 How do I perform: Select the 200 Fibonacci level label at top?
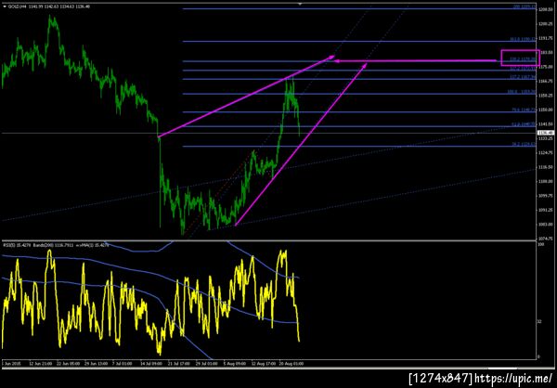click(525, 6)
